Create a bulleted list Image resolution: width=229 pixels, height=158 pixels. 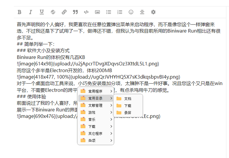109,12
